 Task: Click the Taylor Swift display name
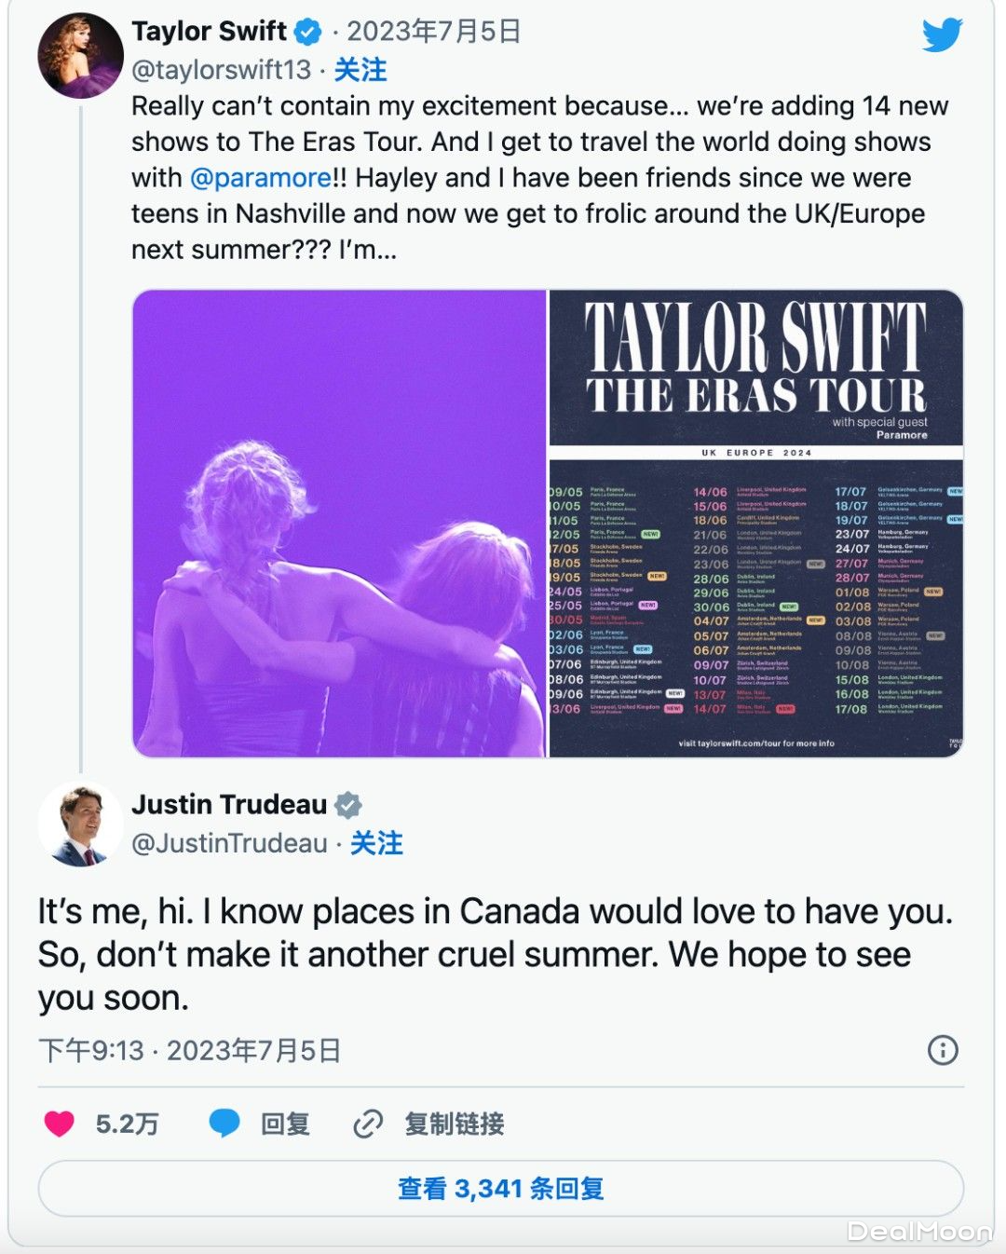pos(209,32)
